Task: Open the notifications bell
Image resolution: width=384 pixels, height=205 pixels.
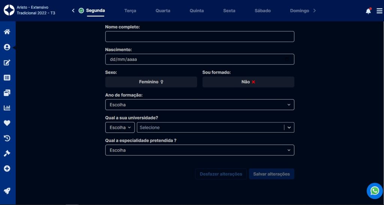Action: [x=368, y=11]
